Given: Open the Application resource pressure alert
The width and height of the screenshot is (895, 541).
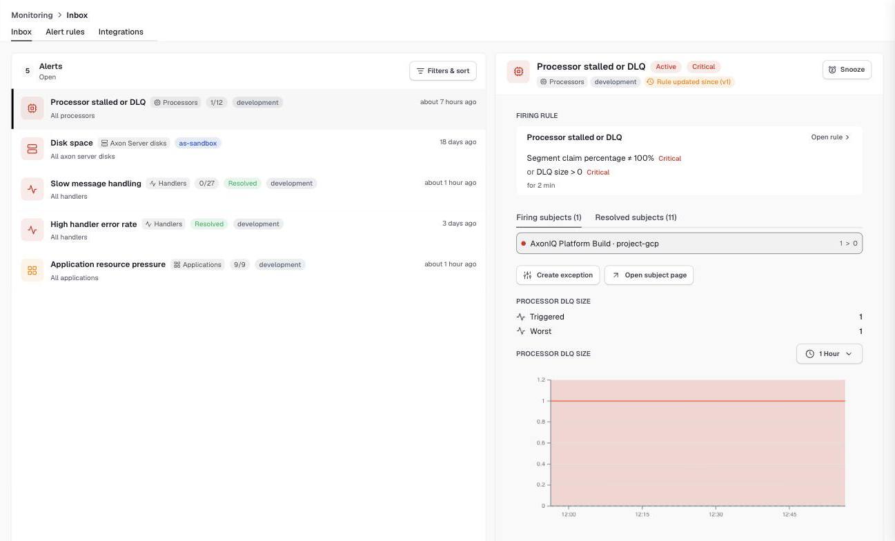Looking at the screenshot, I should tap(248, 270).
